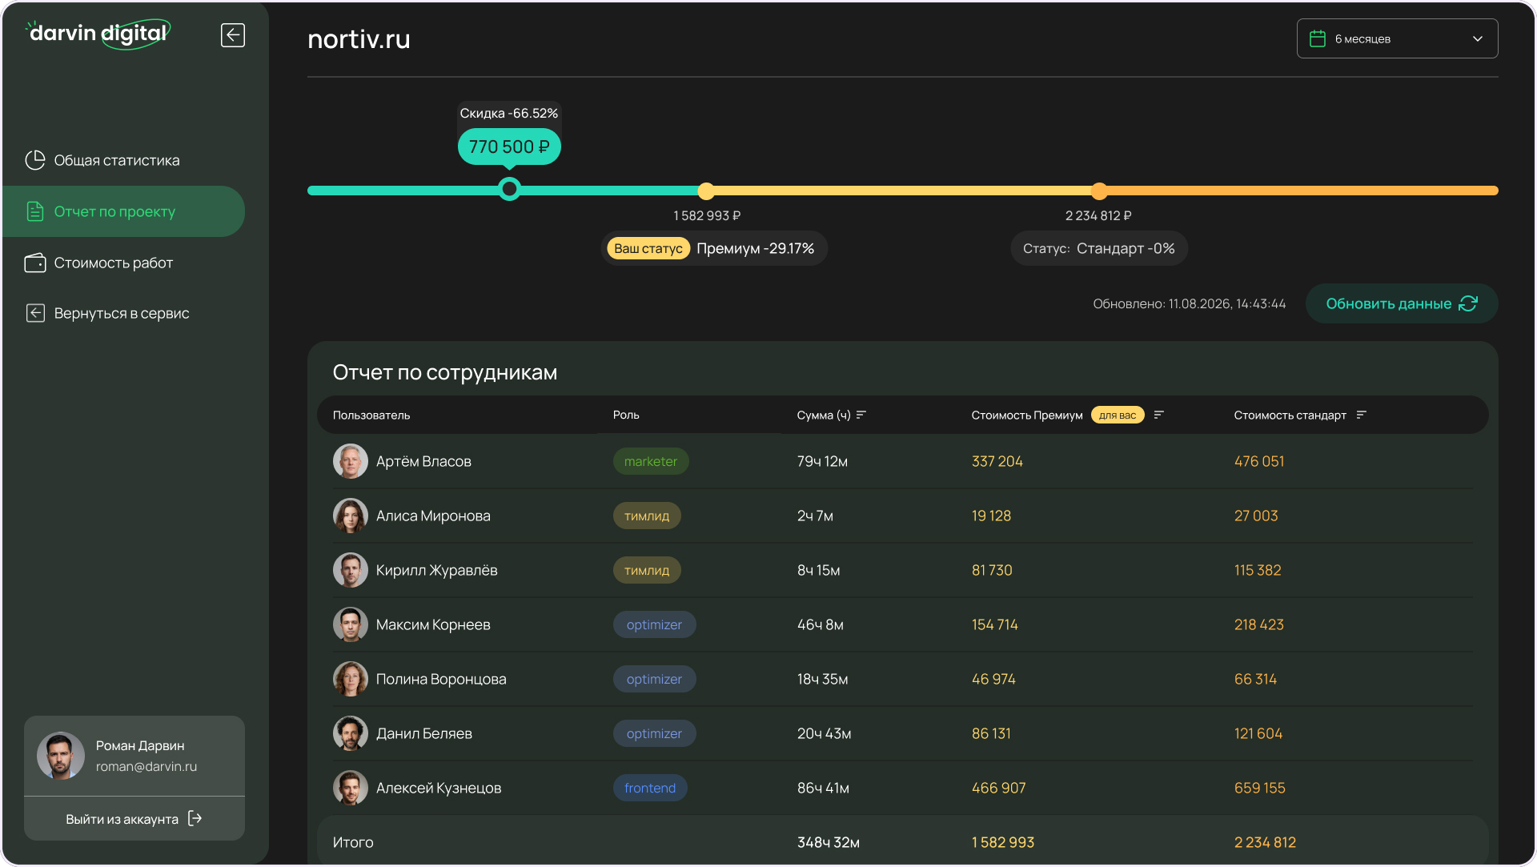Screen dimensions: 1537x867
Task: Open Общая статистика menu item
Action: point(124,160)
